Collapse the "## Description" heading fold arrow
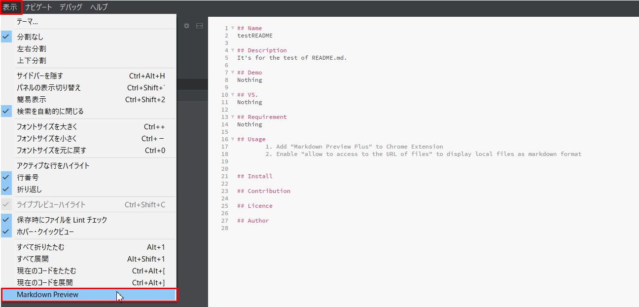This screenshot has width=639, height=307. [x=232, y=50]
